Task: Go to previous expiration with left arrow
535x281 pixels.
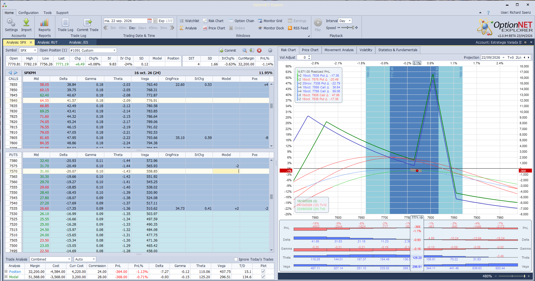Action: click(10, 73)
